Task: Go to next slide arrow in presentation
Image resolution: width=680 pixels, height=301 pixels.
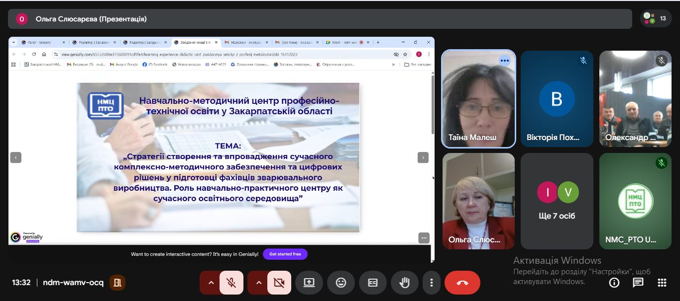Action: pyautogui.click(x=423, y=157)
